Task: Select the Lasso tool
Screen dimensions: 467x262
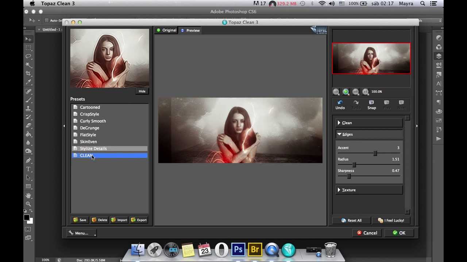Action: point(28,56)
